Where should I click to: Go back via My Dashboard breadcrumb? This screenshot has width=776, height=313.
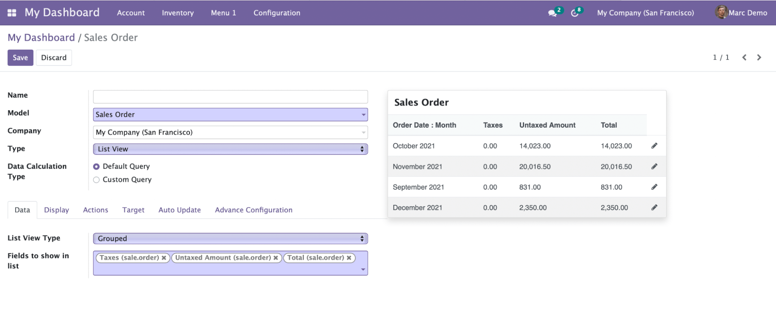point(41,38)
